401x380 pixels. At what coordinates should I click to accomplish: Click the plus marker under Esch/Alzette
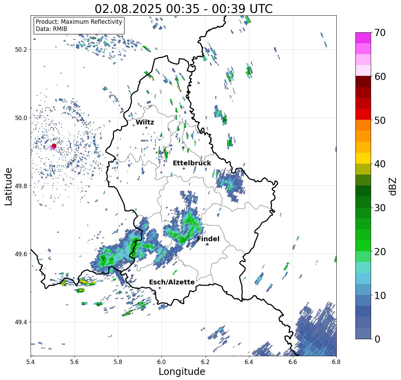click(160, 288)
